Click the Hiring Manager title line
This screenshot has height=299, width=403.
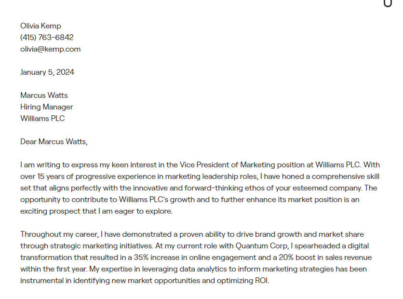tap(47, 107)
